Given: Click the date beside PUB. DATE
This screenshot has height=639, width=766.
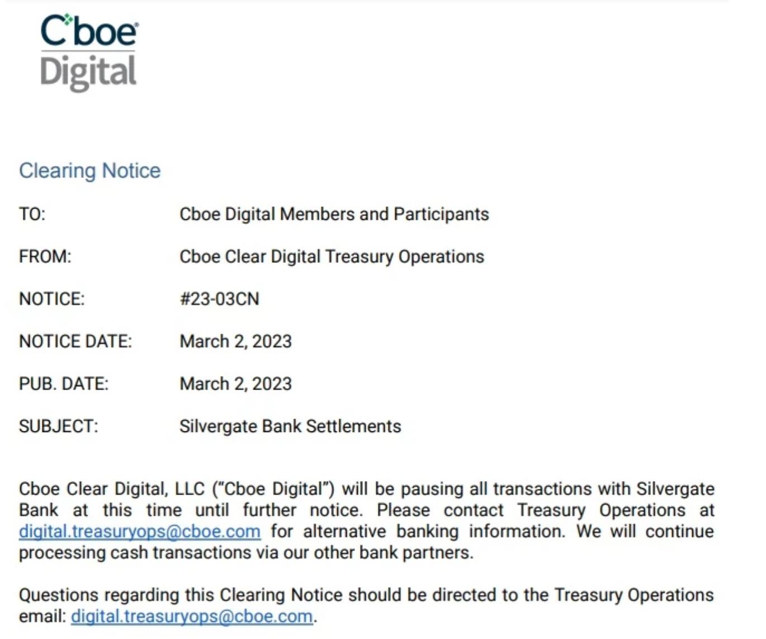Looking at the screenshot, I should (x=235, y=384).
